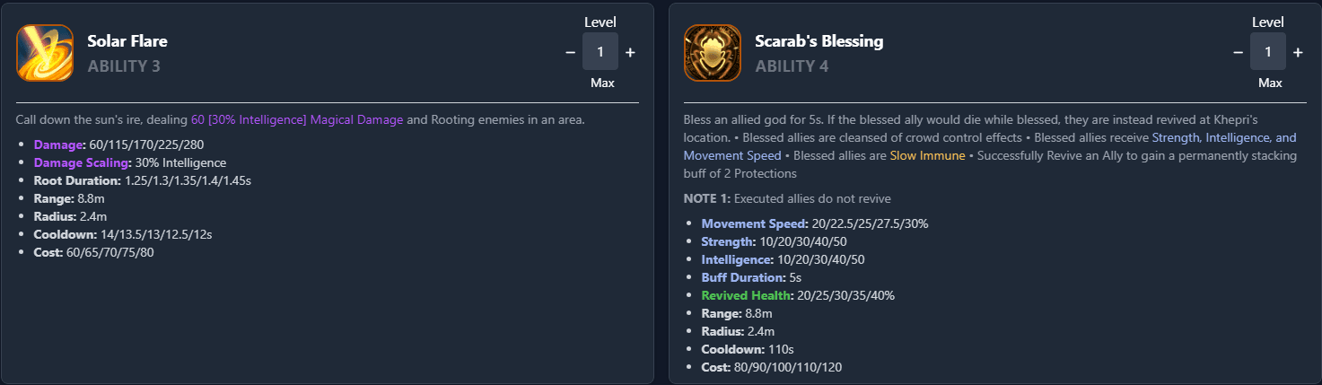The width and height of the screenshot is (1322, 385).
Task: Decrease Scarab's Blessing level with minus button
Action: pyautogui.click(x=1238, y=52)
